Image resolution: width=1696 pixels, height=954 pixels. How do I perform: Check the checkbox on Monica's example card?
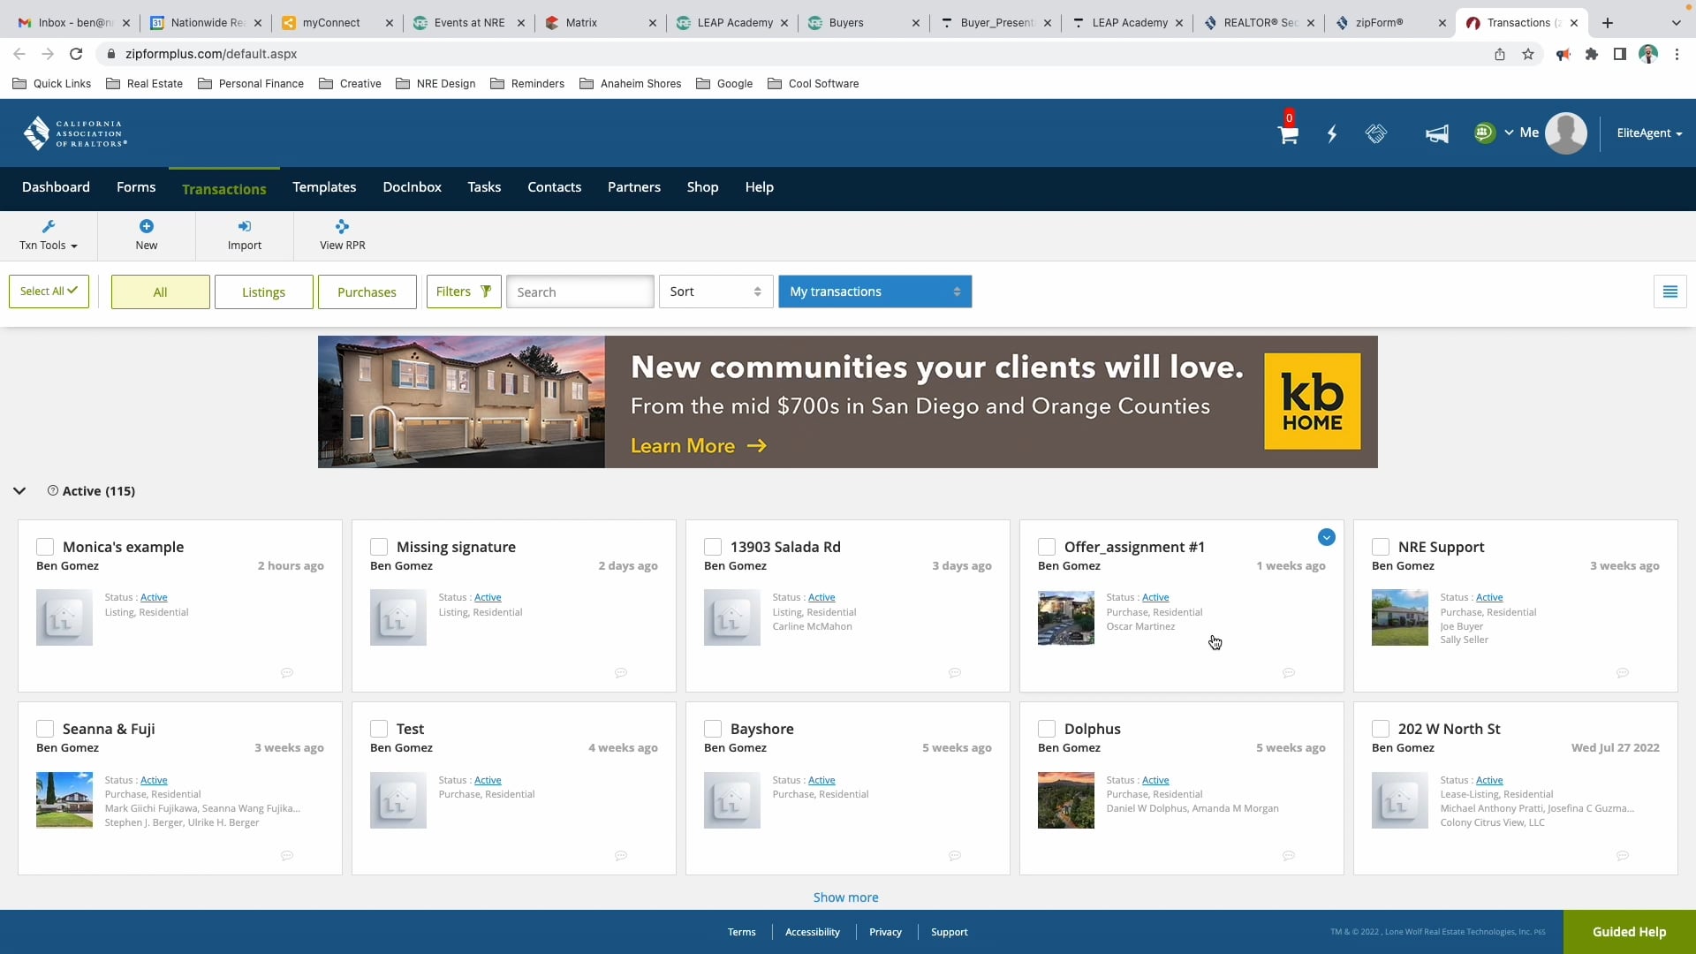43,547
